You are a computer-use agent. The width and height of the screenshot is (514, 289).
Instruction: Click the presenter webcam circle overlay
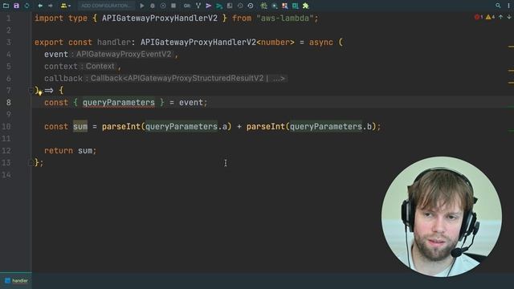click(441, 217)
